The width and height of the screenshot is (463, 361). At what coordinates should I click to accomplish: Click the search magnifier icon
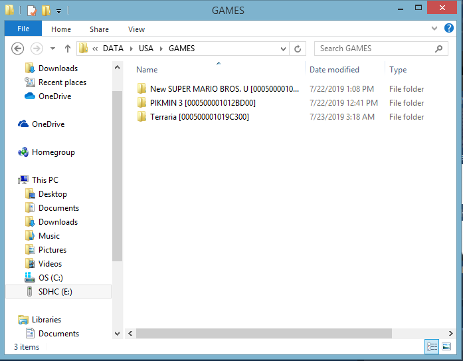point(439,49)
